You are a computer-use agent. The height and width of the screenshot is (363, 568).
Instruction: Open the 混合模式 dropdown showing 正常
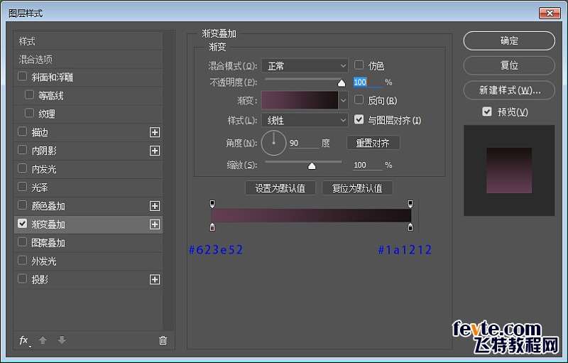[x=305, y=66]
